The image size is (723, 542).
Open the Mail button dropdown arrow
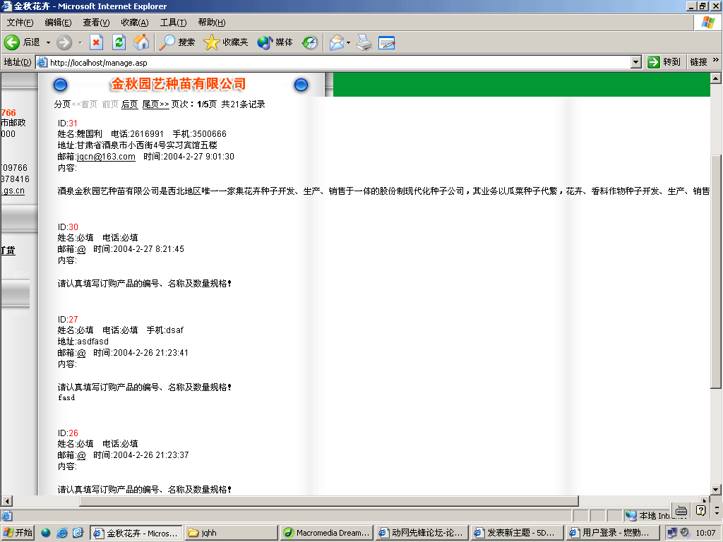point(349,42)
